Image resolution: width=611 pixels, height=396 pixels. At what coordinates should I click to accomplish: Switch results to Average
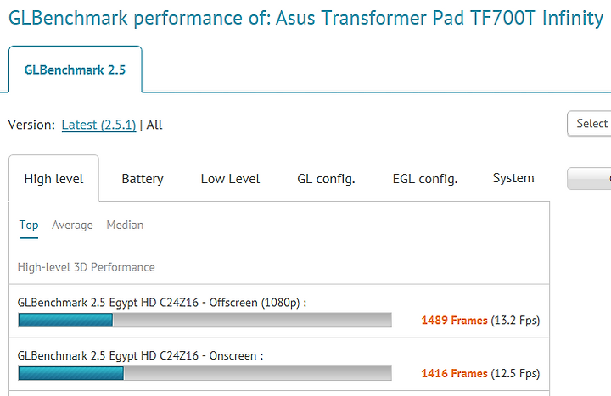(x=72, y=225)
